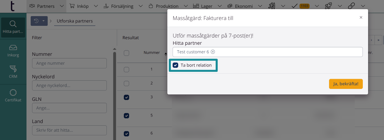Click the GLN filter input field

click(69, 108)
